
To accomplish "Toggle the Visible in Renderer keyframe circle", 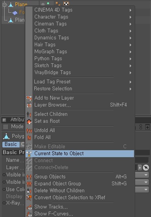I will pyautogui.click(x=4, y=182).
